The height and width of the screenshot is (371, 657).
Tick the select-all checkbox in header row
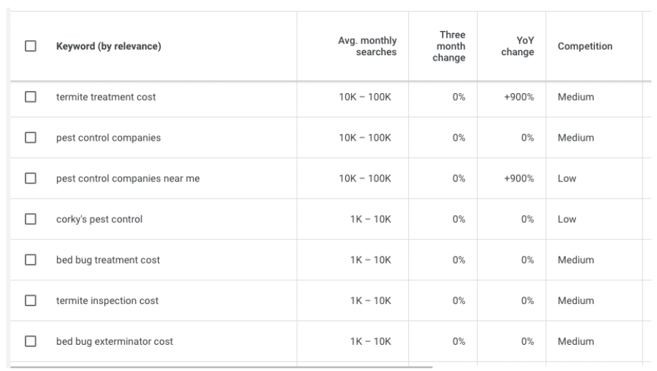click(x=30, y=47)
